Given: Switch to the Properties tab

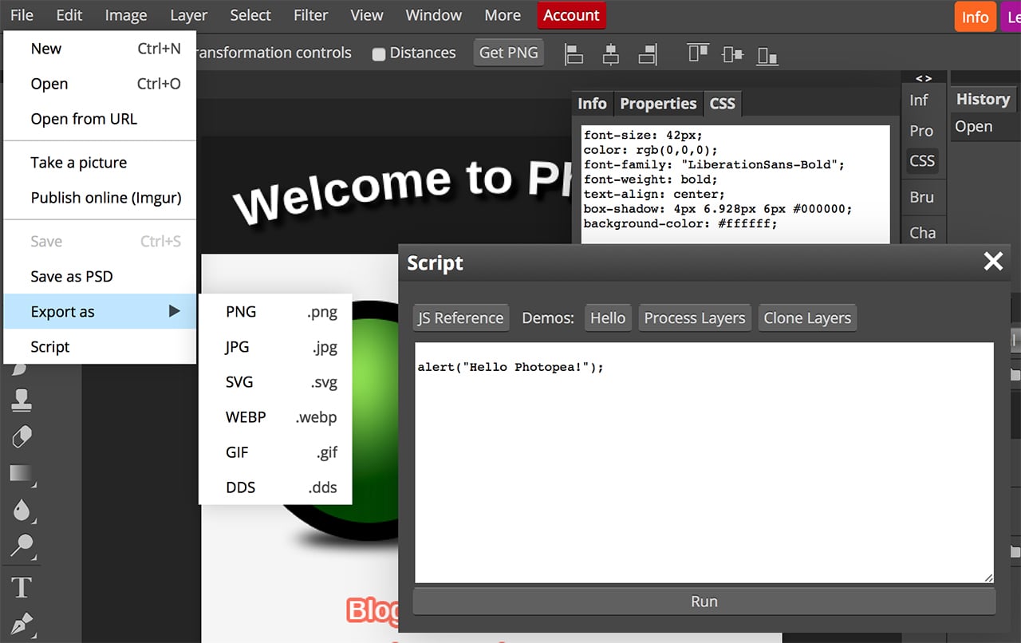Looking at the screenshot, I should pos(657,103).
